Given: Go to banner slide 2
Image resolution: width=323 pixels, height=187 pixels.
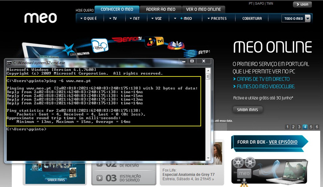Looking at the screenshot, I should coord(293,127).
